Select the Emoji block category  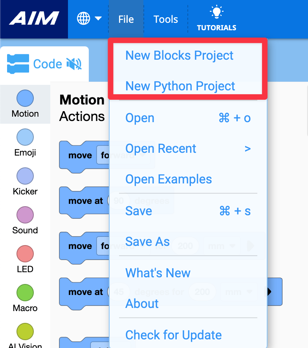pos(25,137)
